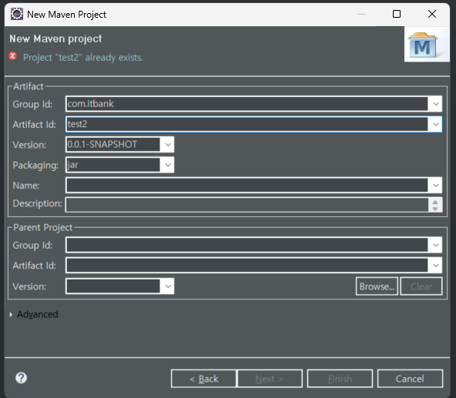Click the Cancel button
Viewport: 456px width, 398px height.
click(410, 379)
